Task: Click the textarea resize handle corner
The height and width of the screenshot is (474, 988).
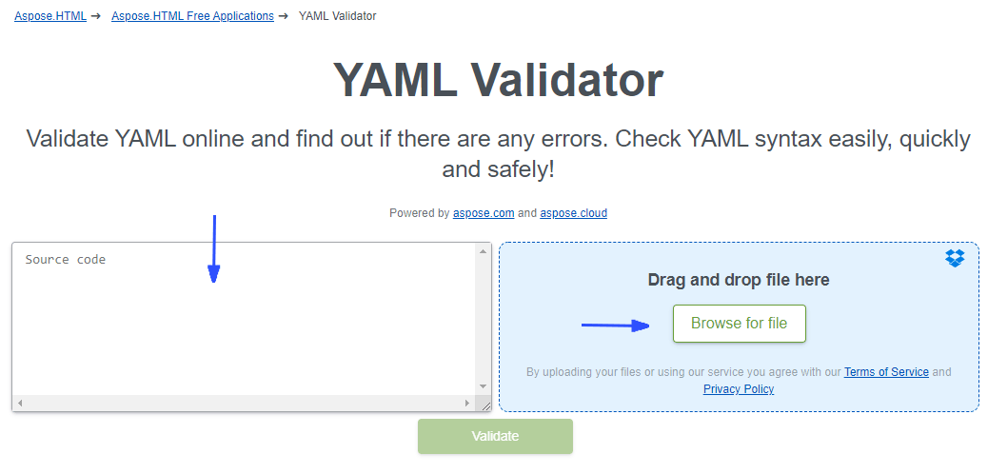Action: 484,405
